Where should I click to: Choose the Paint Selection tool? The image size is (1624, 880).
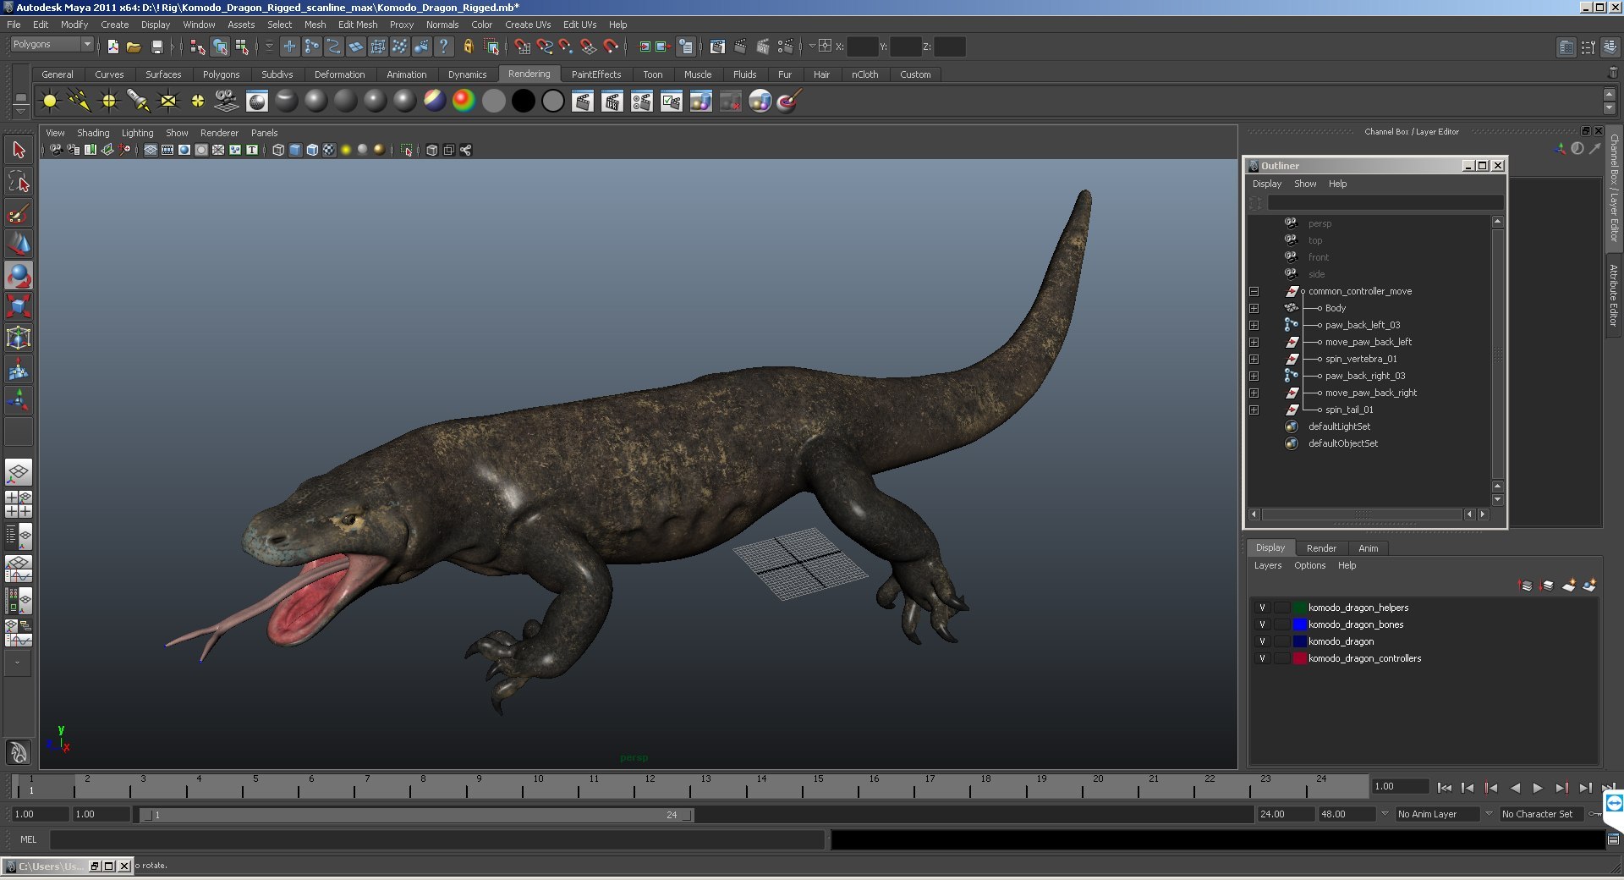pos(19,212)
